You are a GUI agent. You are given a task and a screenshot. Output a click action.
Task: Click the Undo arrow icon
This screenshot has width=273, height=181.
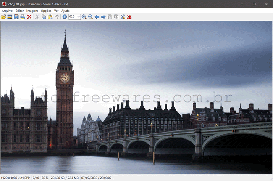[56, 17]
